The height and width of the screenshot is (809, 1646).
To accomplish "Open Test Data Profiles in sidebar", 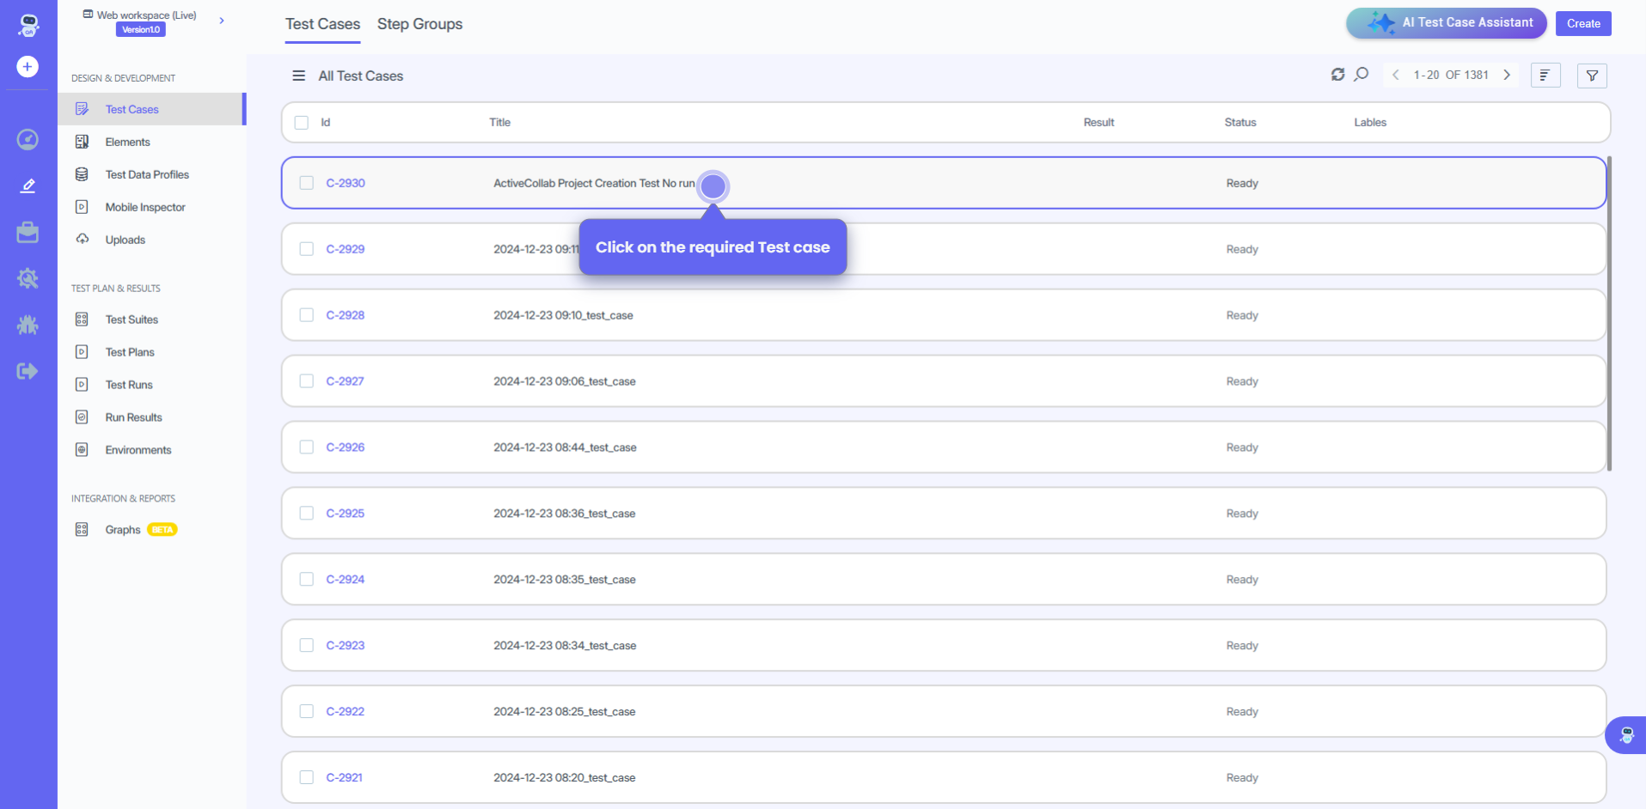I will pos(147,174).
